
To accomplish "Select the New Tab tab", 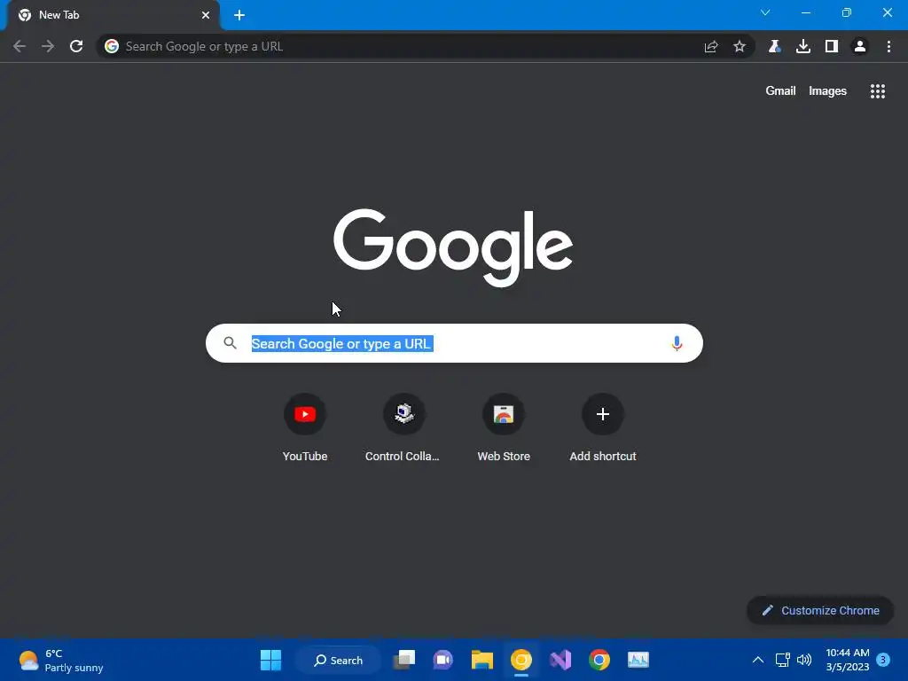I will click(x=113, y=15).
